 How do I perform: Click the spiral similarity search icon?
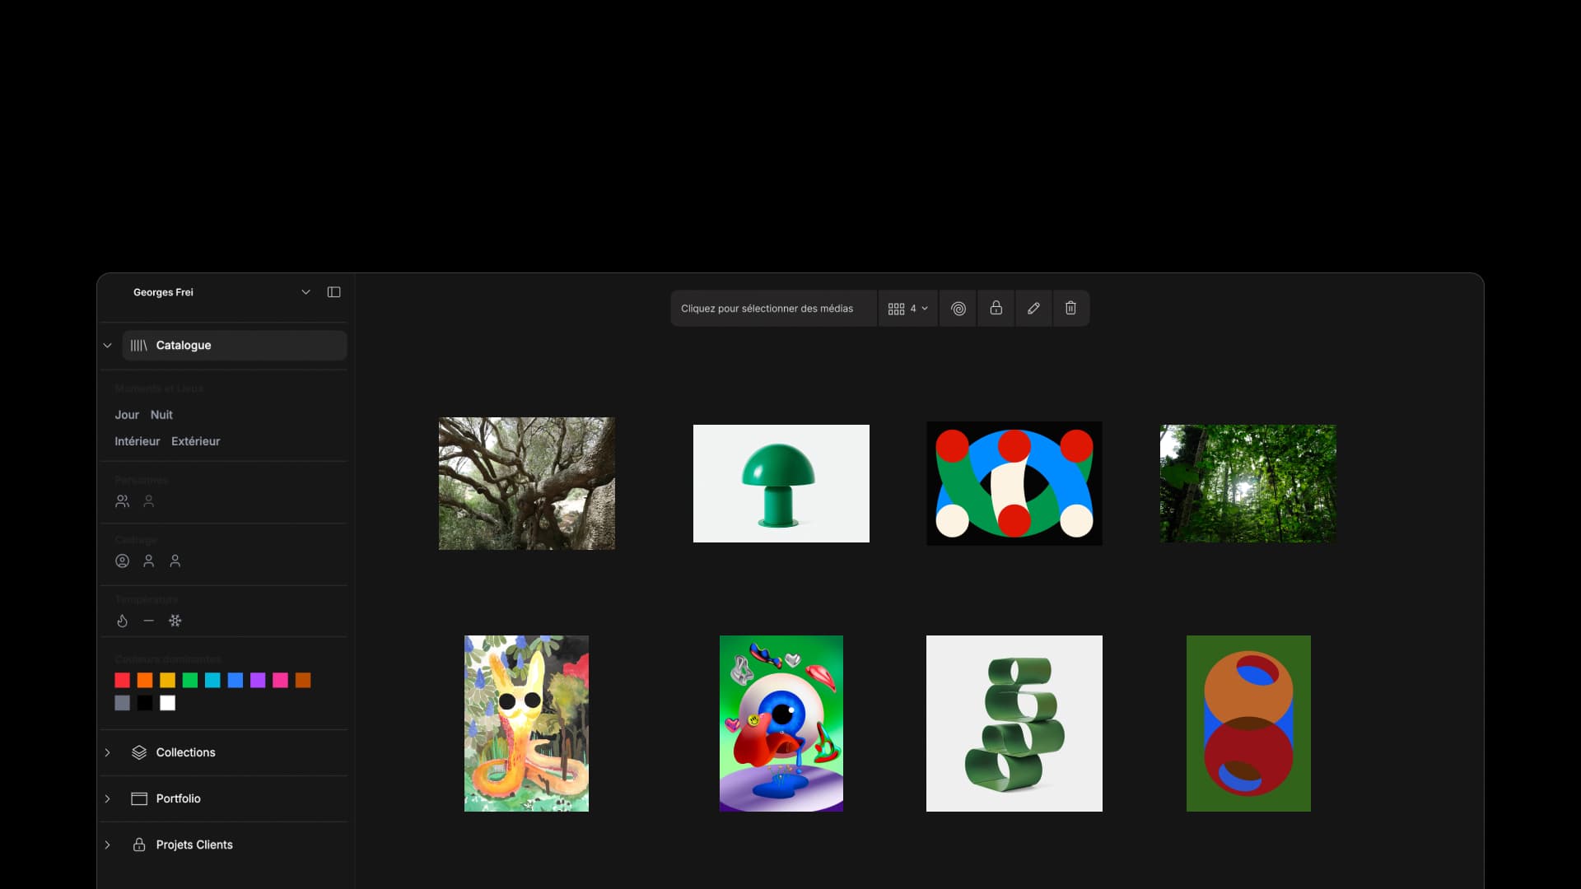pyautogui.click(x=958, y=309)
